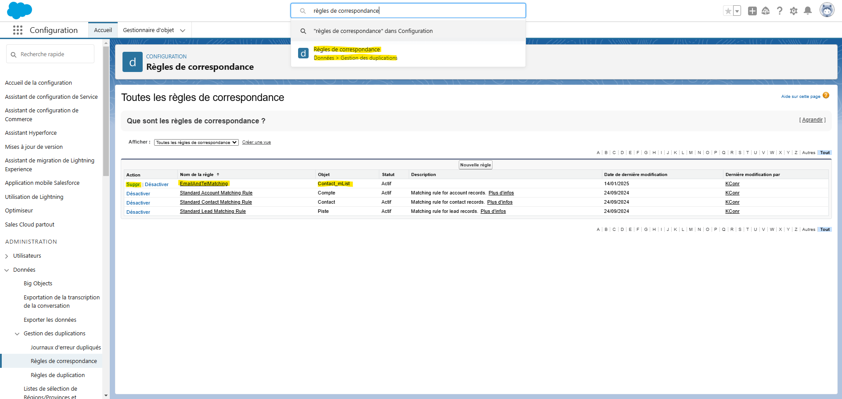
Task: Click the Autres filter in bottom alphabet bar
Action: (808, 230)
